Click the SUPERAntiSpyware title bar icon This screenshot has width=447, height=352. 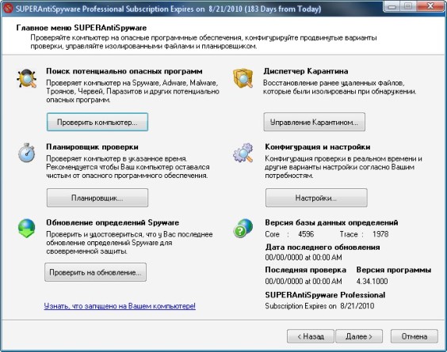[8, 8]
